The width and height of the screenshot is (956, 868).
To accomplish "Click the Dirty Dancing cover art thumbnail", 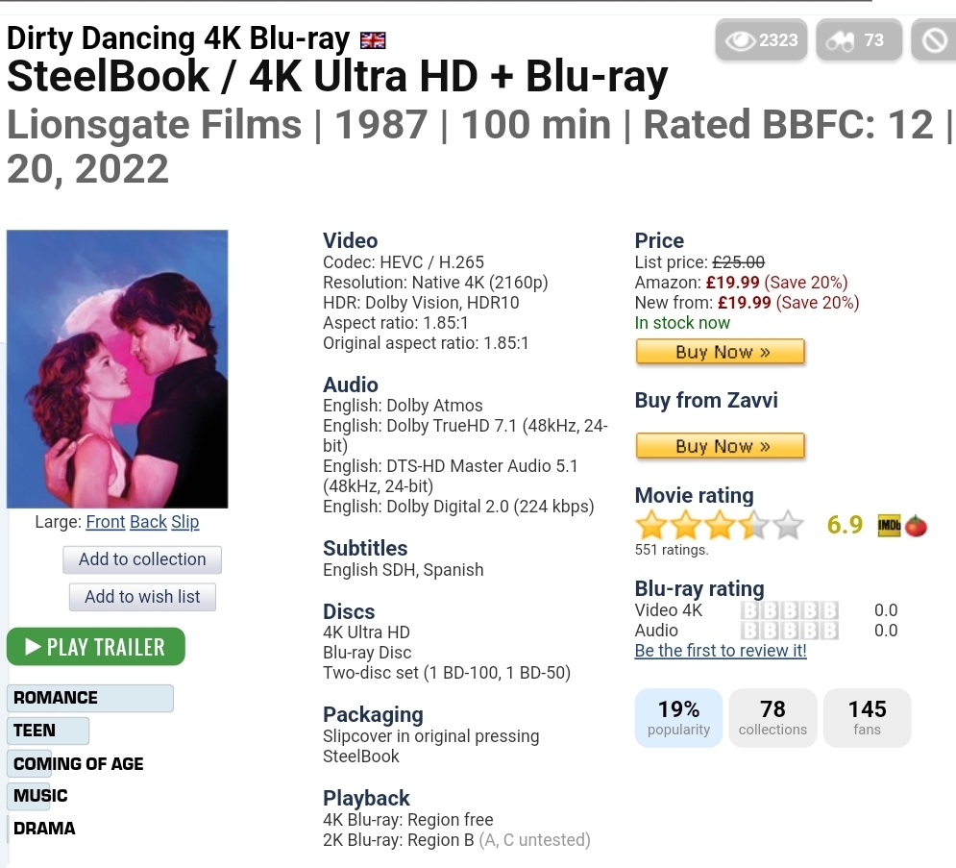I will [x=117, y=369].
